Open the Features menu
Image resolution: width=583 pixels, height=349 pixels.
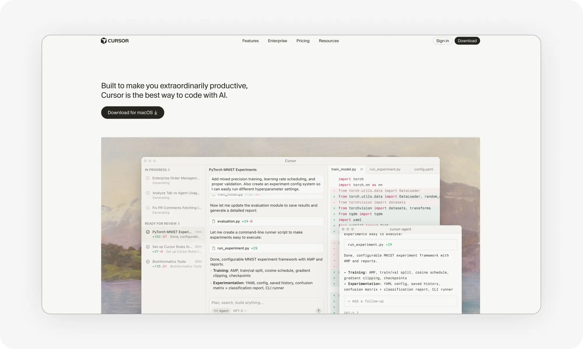[250, 41]
